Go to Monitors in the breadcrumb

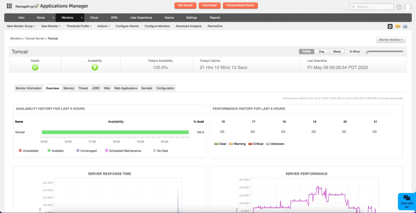pyautogui.click(x=16, y=38)
